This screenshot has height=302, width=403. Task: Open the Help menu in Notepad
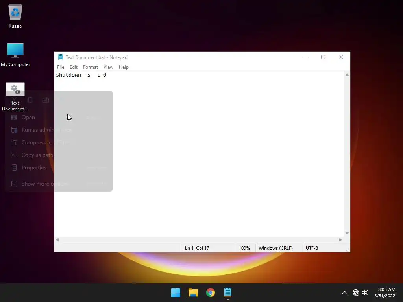tap(124, 67)
